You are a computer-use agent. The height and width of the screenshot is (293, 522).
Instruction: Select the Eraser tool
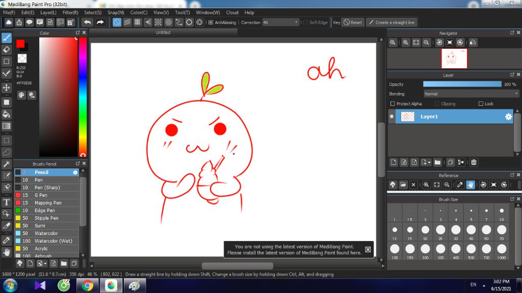click(x=6, y=50)
